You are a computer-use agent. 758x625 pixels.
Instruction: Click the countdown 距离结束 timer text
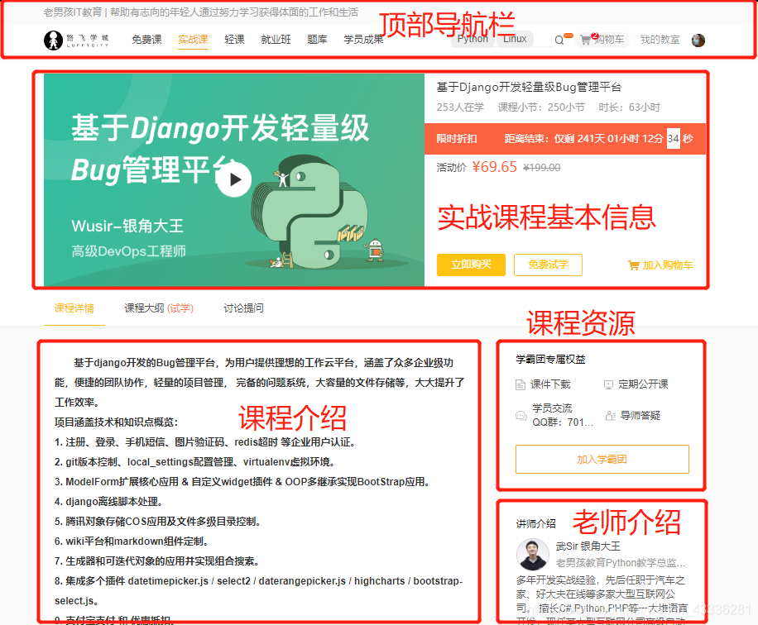tap(598, 139)
